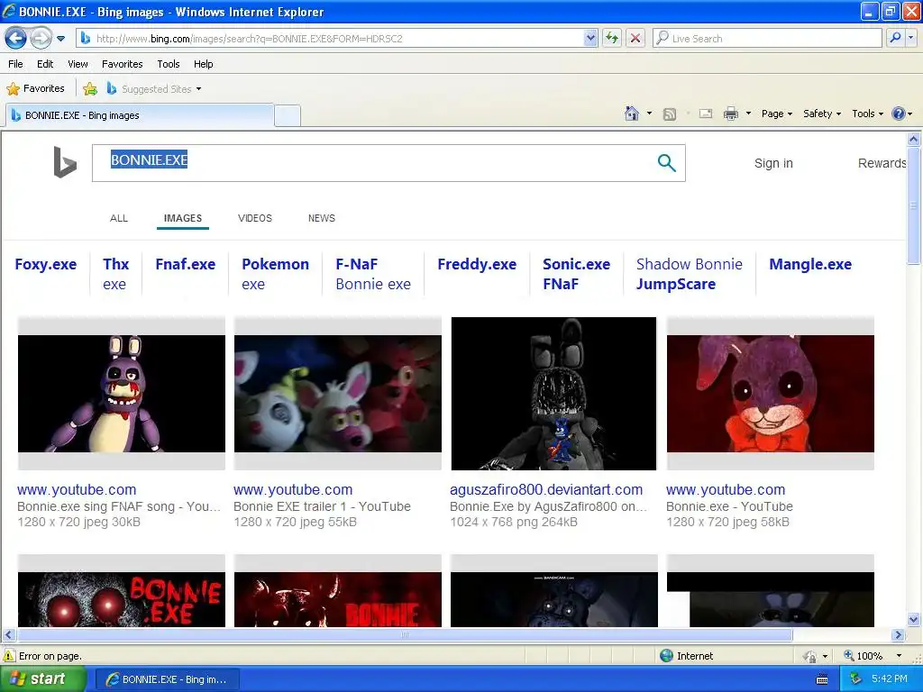This screenshot has width=923, height=692.
Task: Click the RSS feeds icon
Action: click(670, 114)
